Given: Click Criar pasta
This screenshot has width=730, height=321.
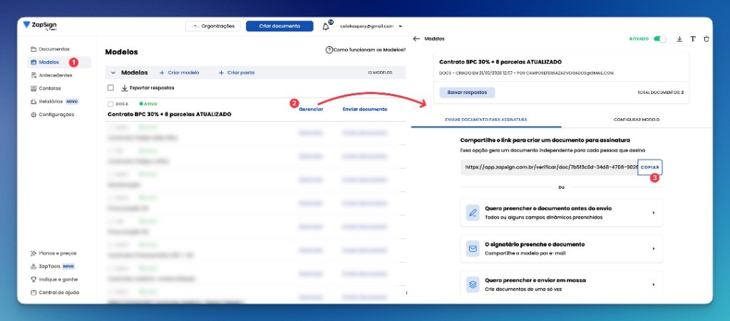Looking at the screenshot, I should coord(237,73).
